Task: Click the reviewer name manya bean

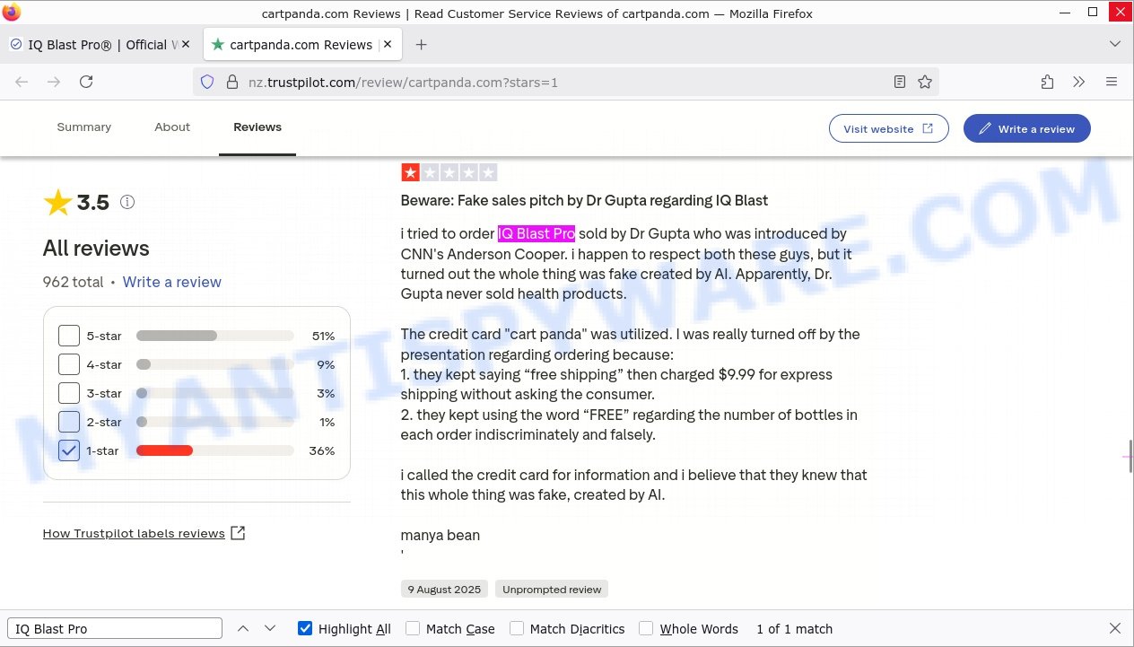Action: [441, 535]
